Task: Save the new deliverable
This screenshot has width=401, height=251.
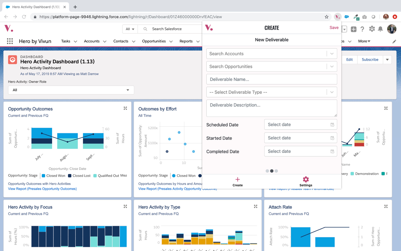Action: [334, 28]
